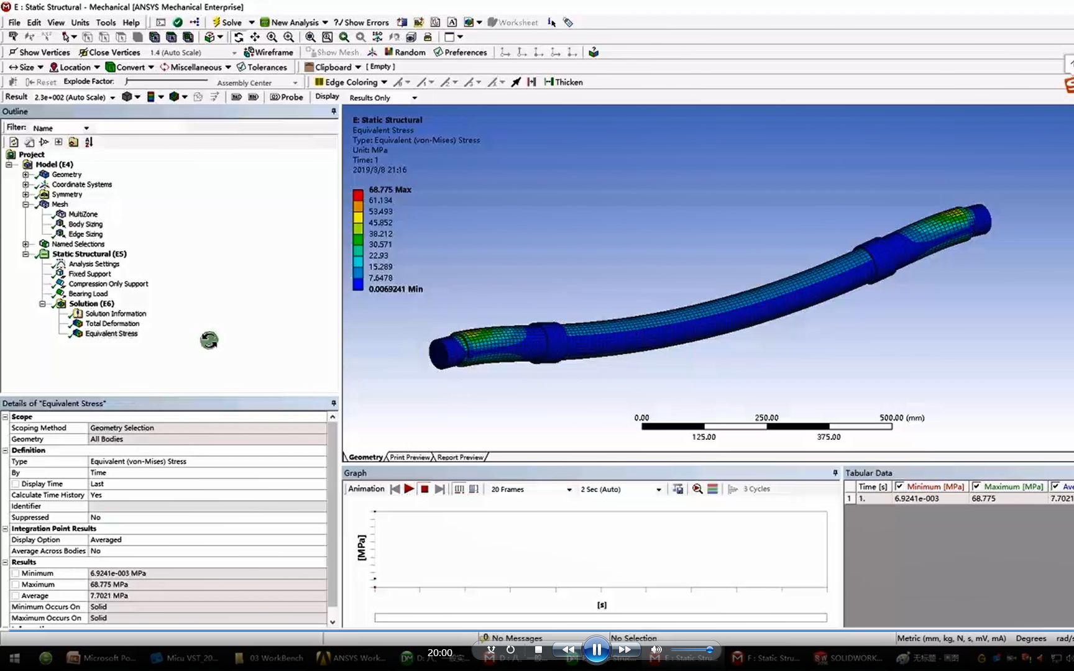Expand the Geometry tree node

(25, 175)
